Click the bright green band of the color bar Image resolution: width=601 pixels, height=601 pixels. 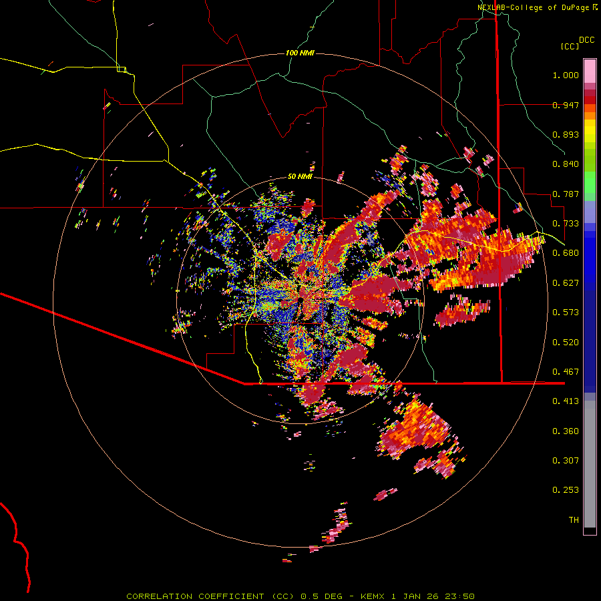(590, 182)
